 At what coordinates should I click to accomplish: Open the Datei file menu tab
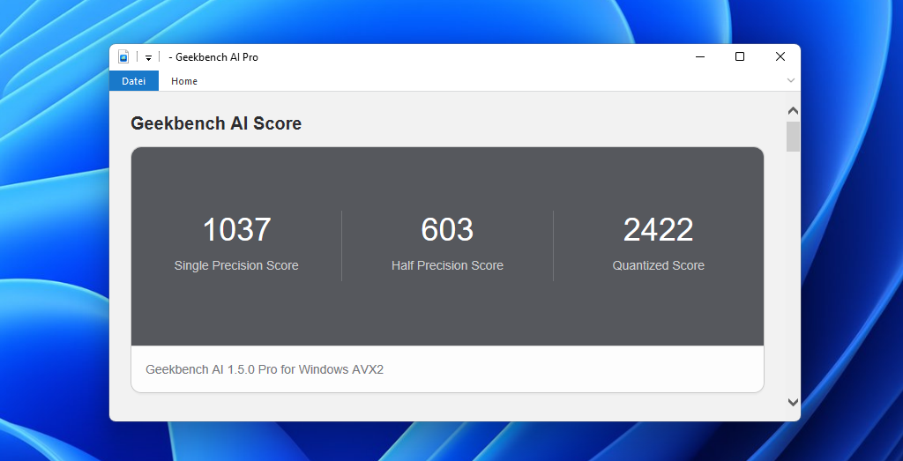click(x=134, y=81)
